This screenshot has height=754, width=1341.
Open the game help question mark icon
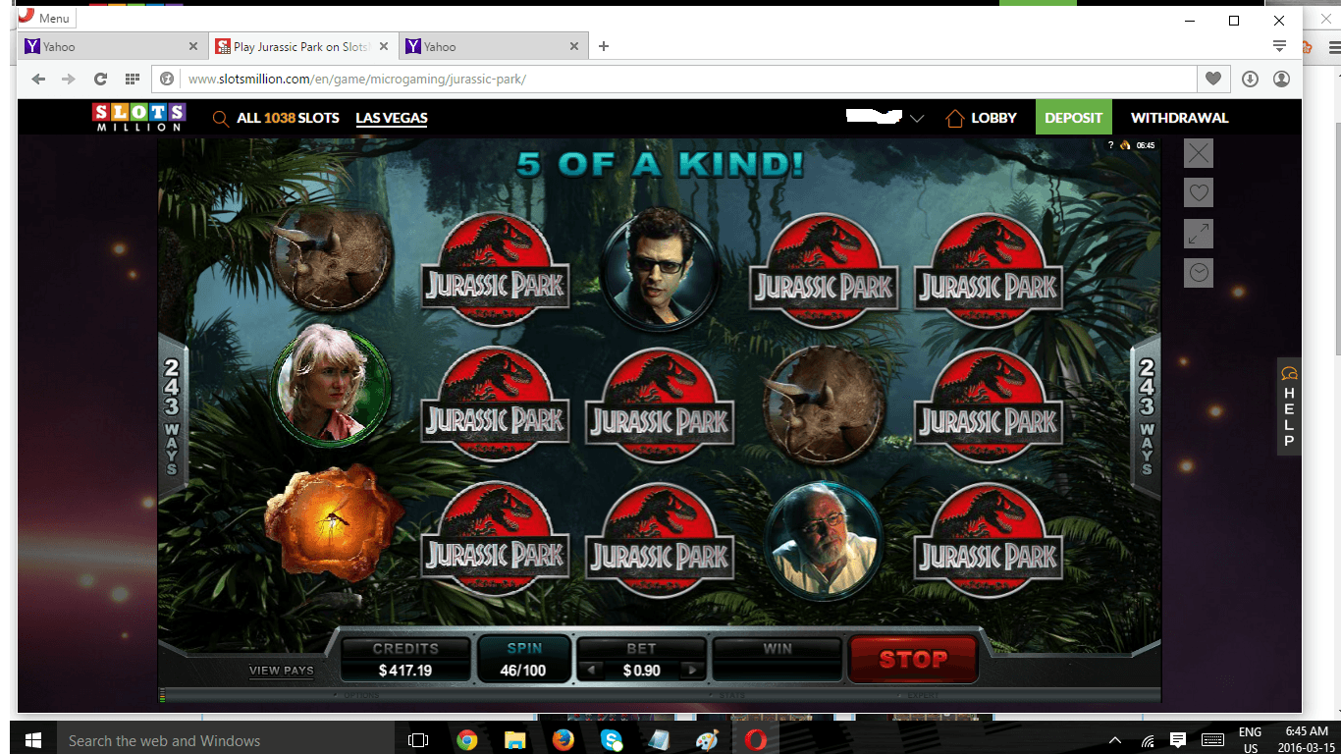(1111, 145)
